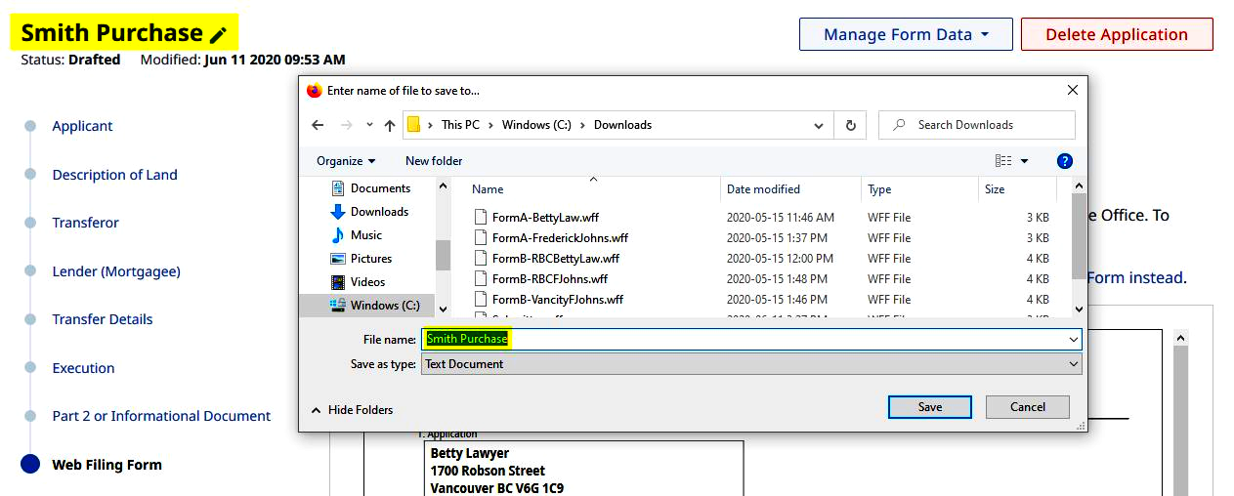This screenshot has width=1234, height=496.
Task: Click the file list vertical scrollbar
Action: coord(1079,234)
